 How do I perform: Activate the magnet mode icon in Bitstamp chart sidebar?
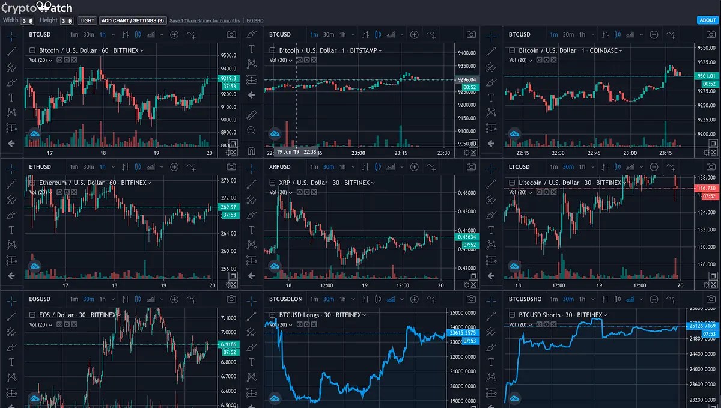pyautogui.click(x=252, y=150)
